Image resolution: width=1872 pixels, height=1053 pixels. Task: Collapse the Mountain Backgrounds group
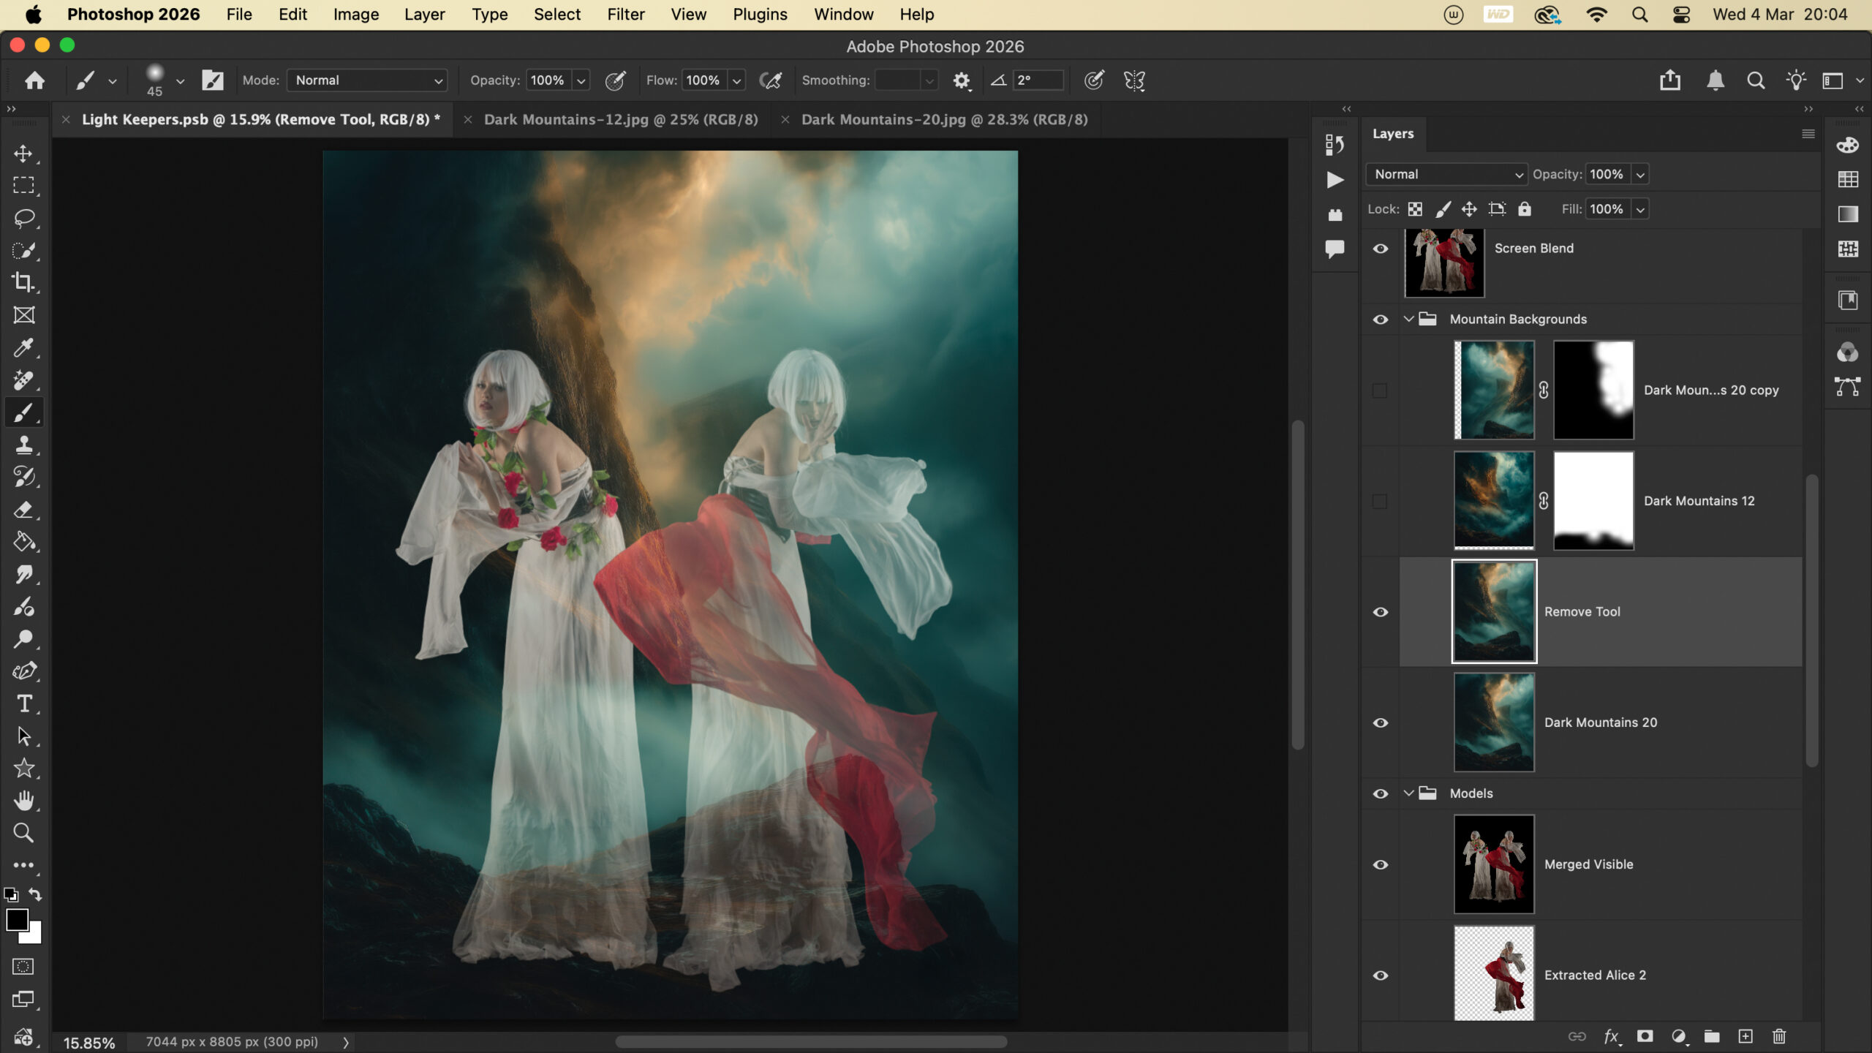(1408, 319)
